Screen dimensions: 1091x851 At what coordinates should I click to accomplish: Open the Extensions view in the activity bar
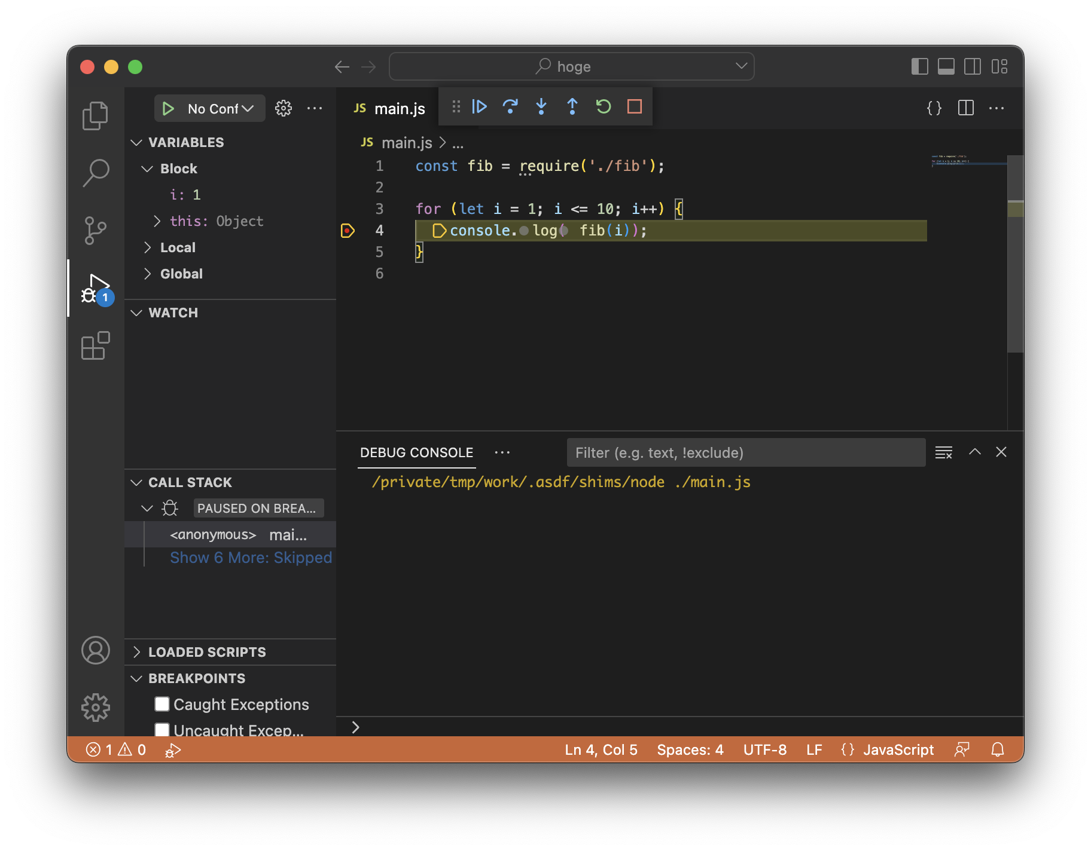[x=95, y=346]
